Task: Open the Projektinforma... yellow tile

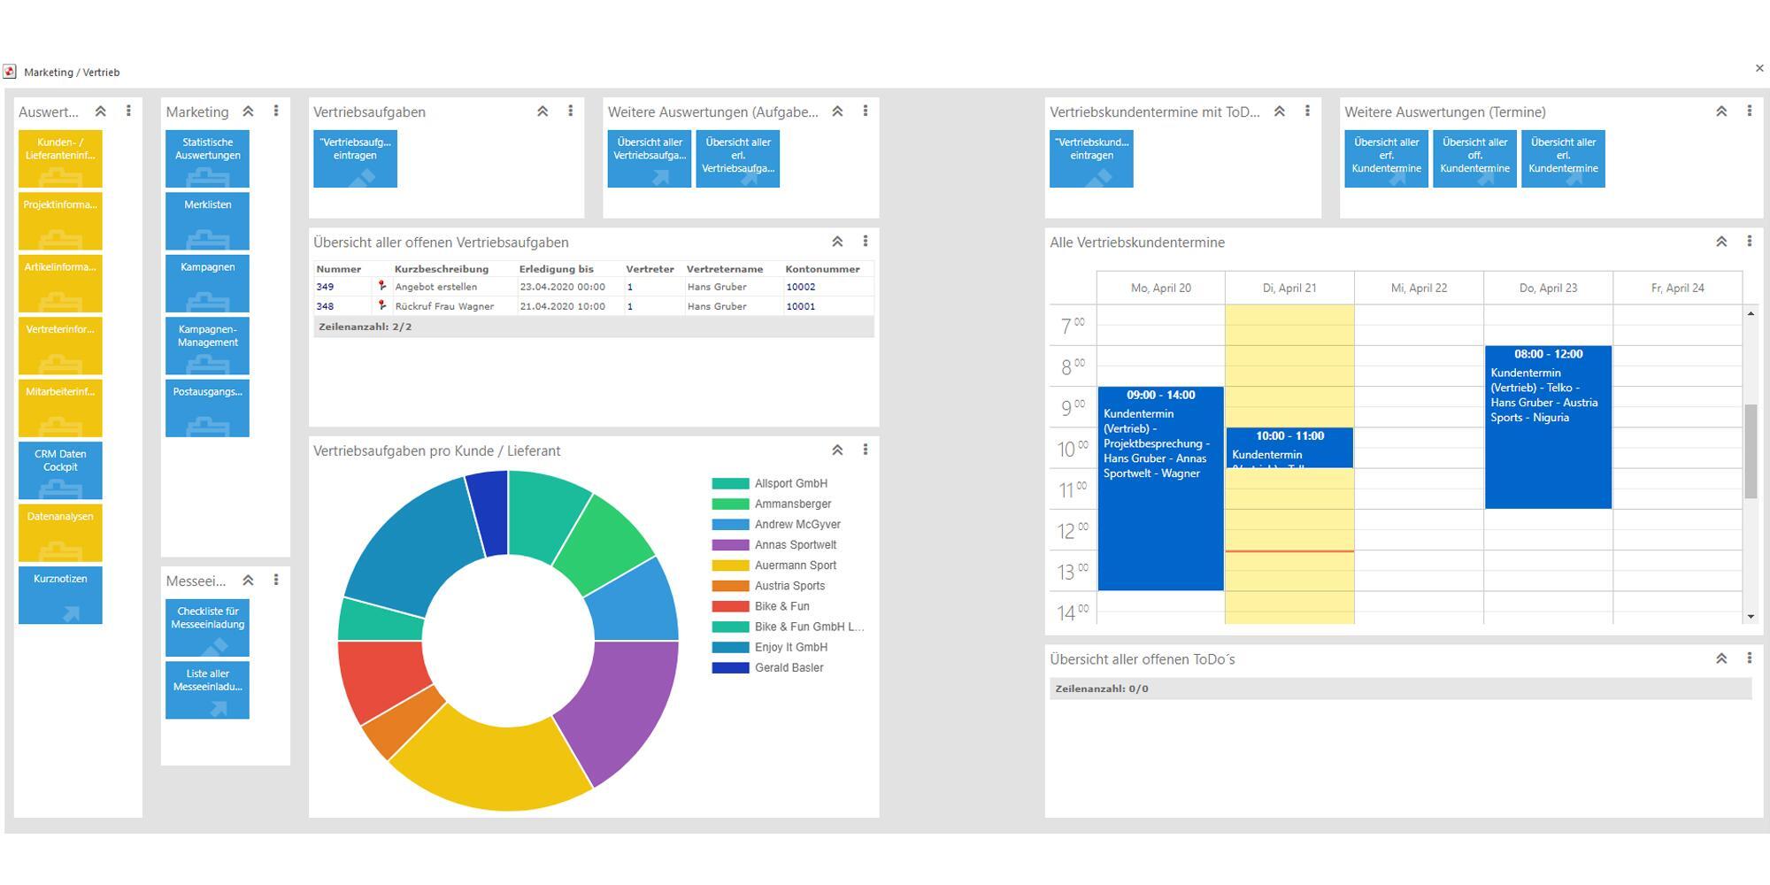Action: click(60, 221)
